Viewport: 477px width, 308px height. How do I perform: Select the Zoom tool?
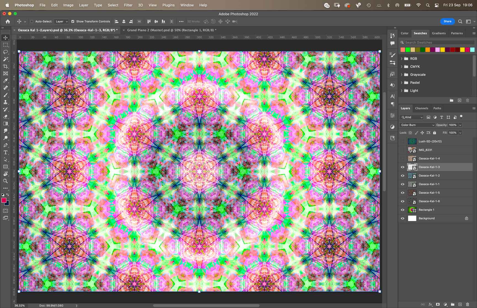click(6, 181)
